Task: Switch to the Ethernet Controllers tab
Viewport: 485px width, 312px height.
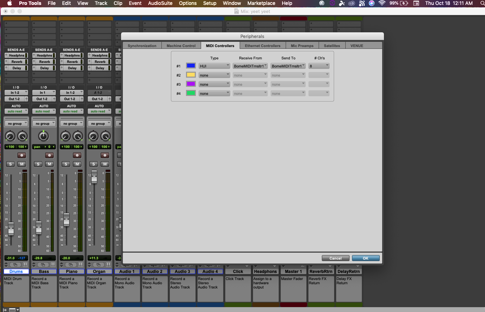Action: coord(263,46)
